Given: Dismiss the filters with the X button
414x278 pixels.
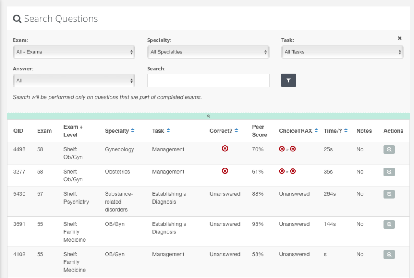Looking at the screenshot, I should (399, 38).
